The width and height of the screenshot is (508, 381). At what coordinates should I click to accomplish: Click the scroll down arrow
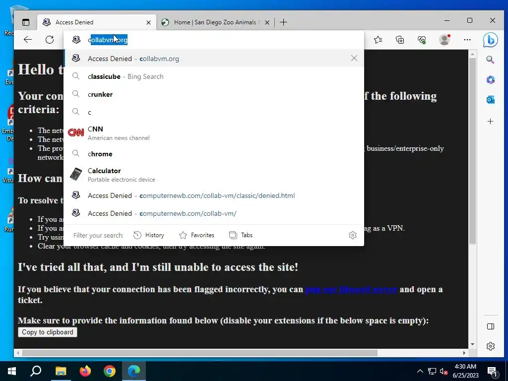point(472,344)
